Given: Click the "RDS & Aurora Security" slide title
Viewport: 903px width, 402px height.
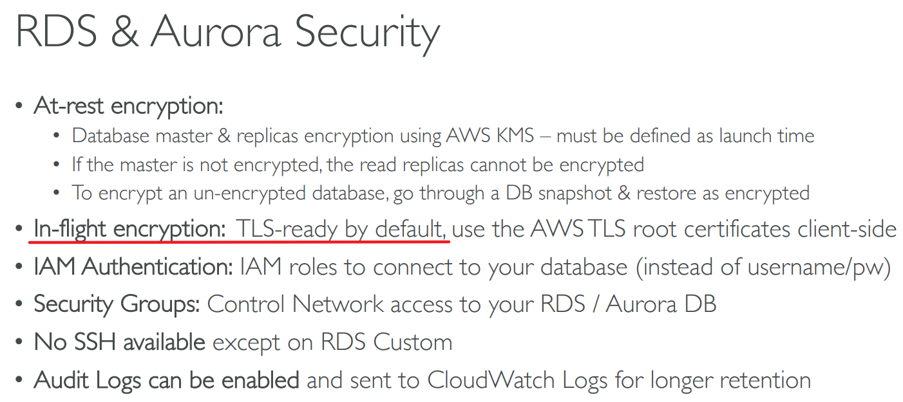Looking at the screenshot, I should click(227, 32).
